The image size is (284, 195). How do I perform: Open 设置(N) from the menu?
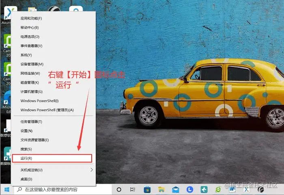53,131
